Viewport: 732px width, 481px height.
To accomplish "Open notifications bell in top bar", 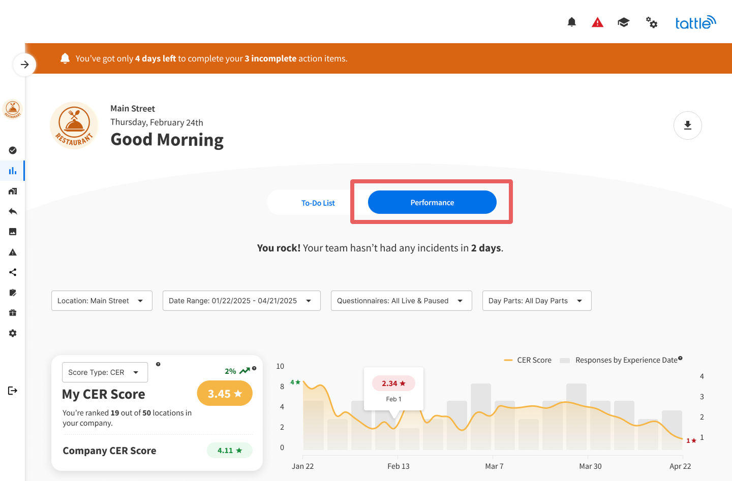I will point(572,22).
